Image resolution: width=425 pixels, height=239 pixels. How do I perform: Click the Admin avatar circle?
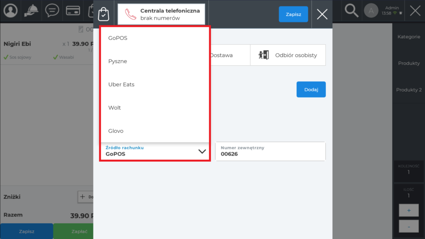(x=371, y=11)
